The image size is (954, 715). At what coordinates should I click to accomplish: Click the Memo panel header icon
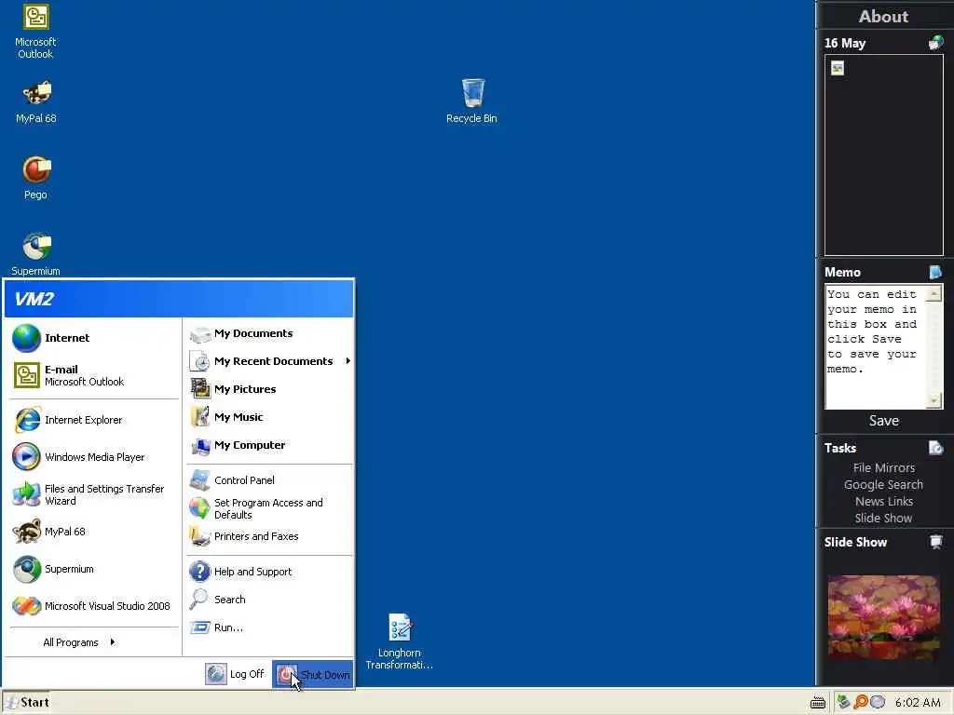pyautogui.click(x=935, y=272)
